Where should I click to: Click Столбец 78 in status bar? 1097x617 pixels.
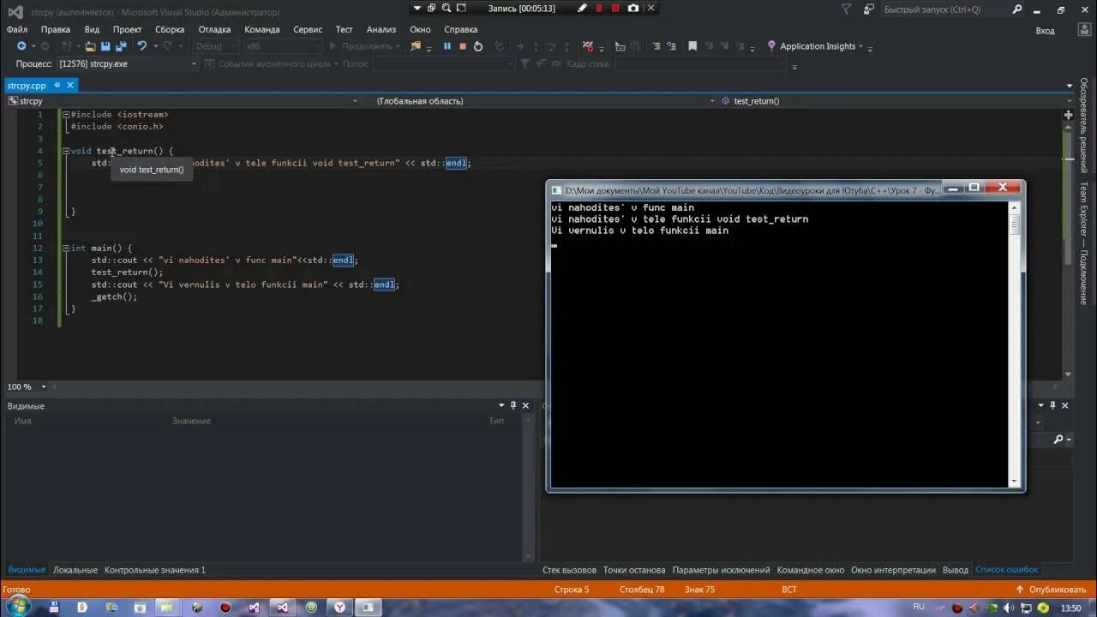click(x=642, y=590)
